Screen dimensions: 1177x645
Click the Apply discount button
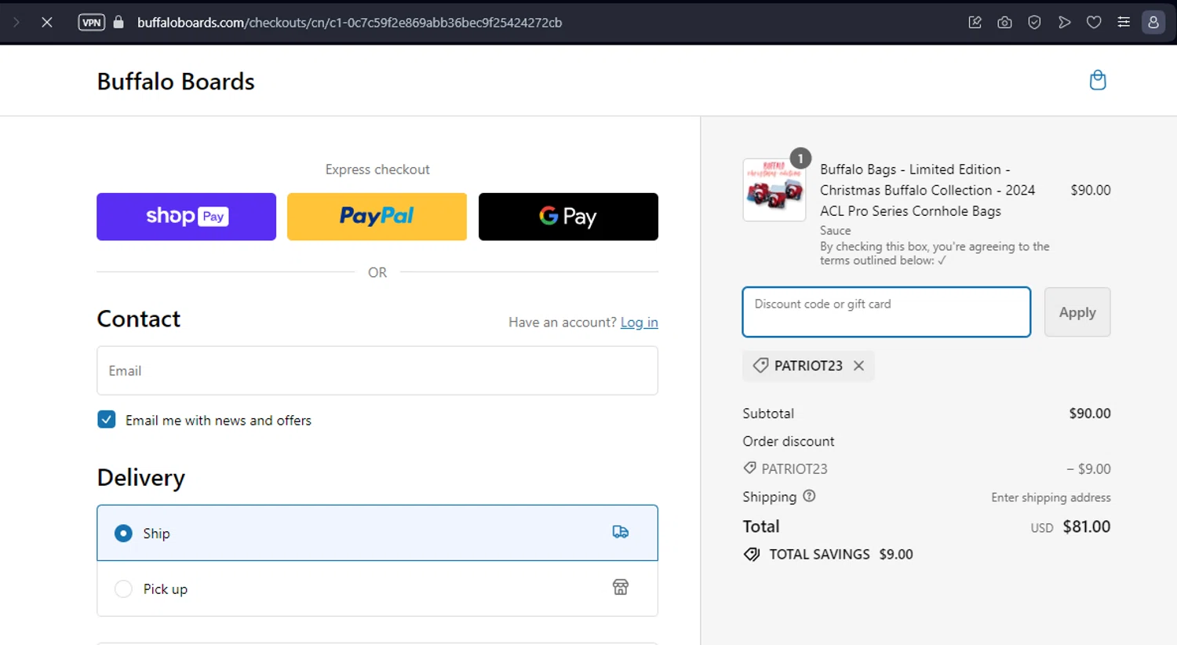[1077, 312]
